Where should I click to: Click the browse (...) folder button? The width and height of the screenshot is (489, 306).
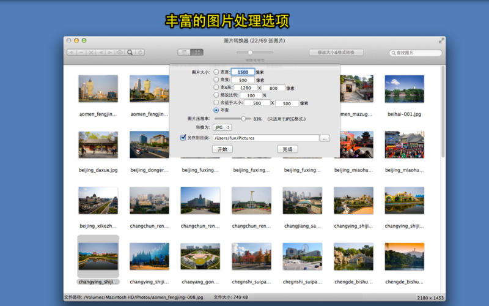(x=325, y=138)
